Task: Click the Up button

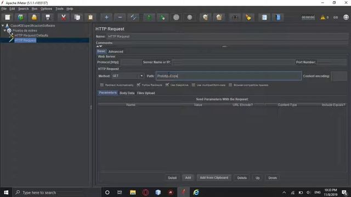Action: 257,178
